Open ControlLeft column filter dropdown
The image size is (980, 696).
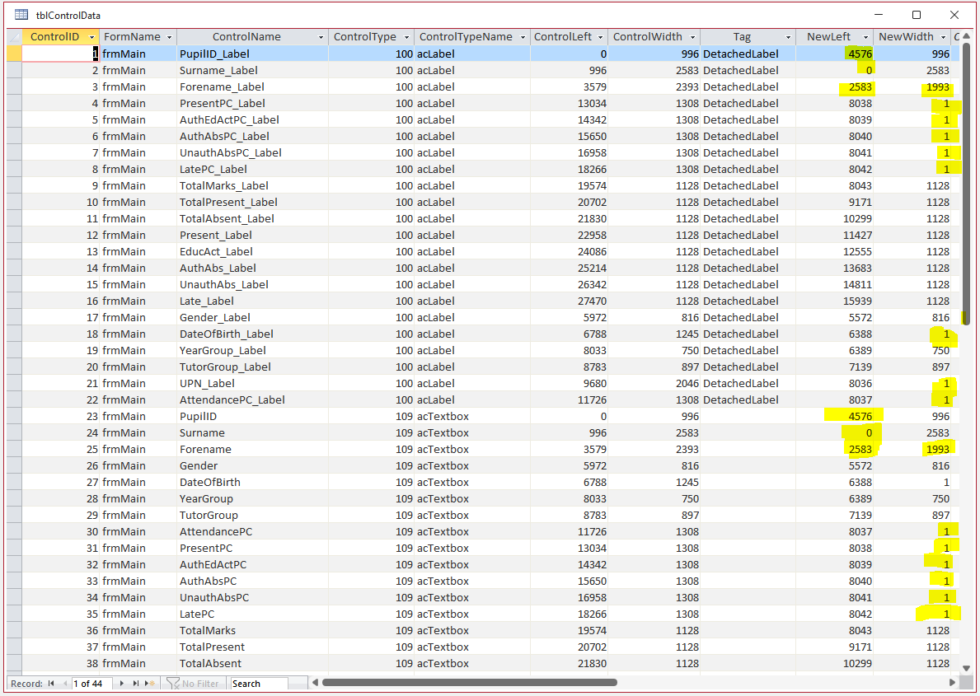click(x=601, y=38)
